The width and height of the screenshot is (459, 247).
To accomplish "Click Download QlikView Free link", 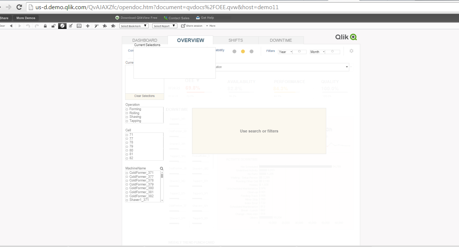I will pos(136,18).
